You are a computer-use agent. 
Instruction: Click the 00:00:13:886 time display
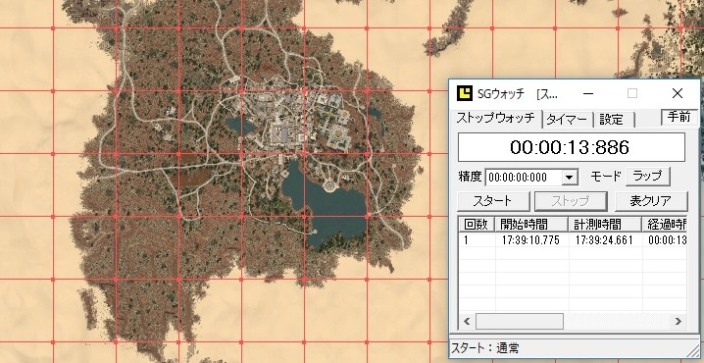coord(571,147)
